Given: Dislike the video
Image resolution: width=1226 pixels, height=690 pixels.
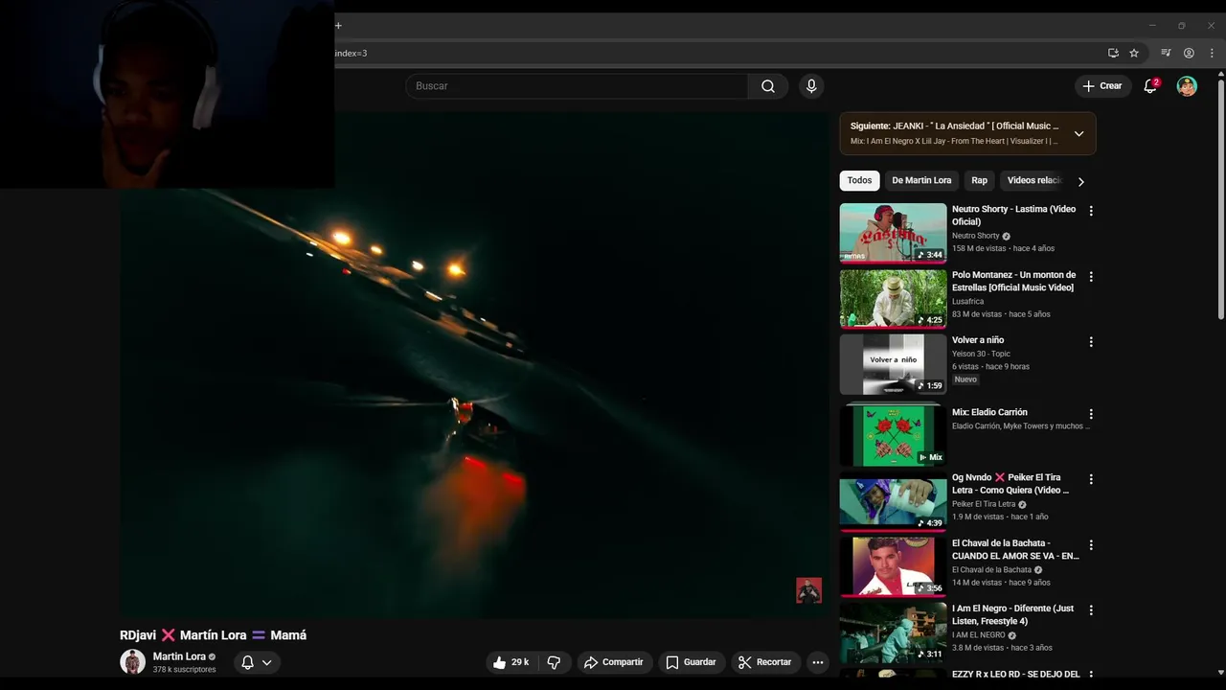Looking at the screenshot, I should point(554,662).
